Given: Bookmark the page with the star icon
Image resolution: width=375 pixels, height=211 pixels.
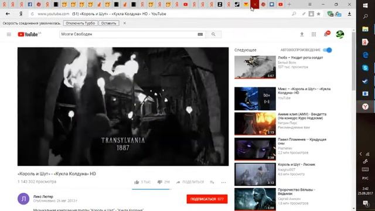Looking at the screenshot, I should pos(319,14).
